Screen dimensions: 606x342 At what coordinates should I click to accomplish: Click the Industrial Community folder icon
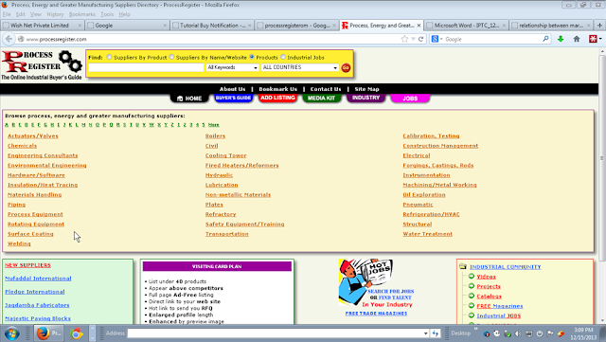point(463,266)
